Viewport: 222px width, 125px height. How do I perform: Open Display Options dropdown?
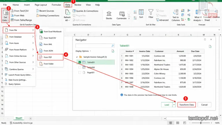pos(83,51)
